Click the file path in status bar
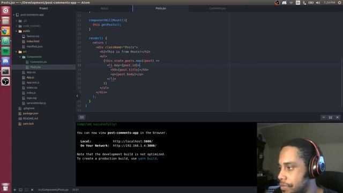This screenshot has height=193, width=343. 53,190
